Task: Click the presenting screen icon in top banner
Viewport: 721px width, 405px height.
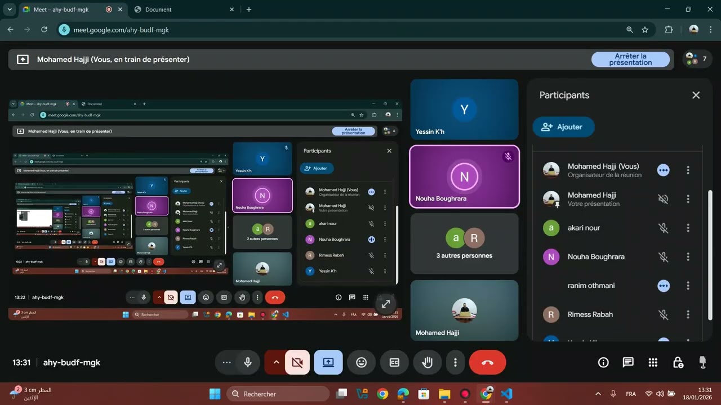Action: (x=23, y=59)
